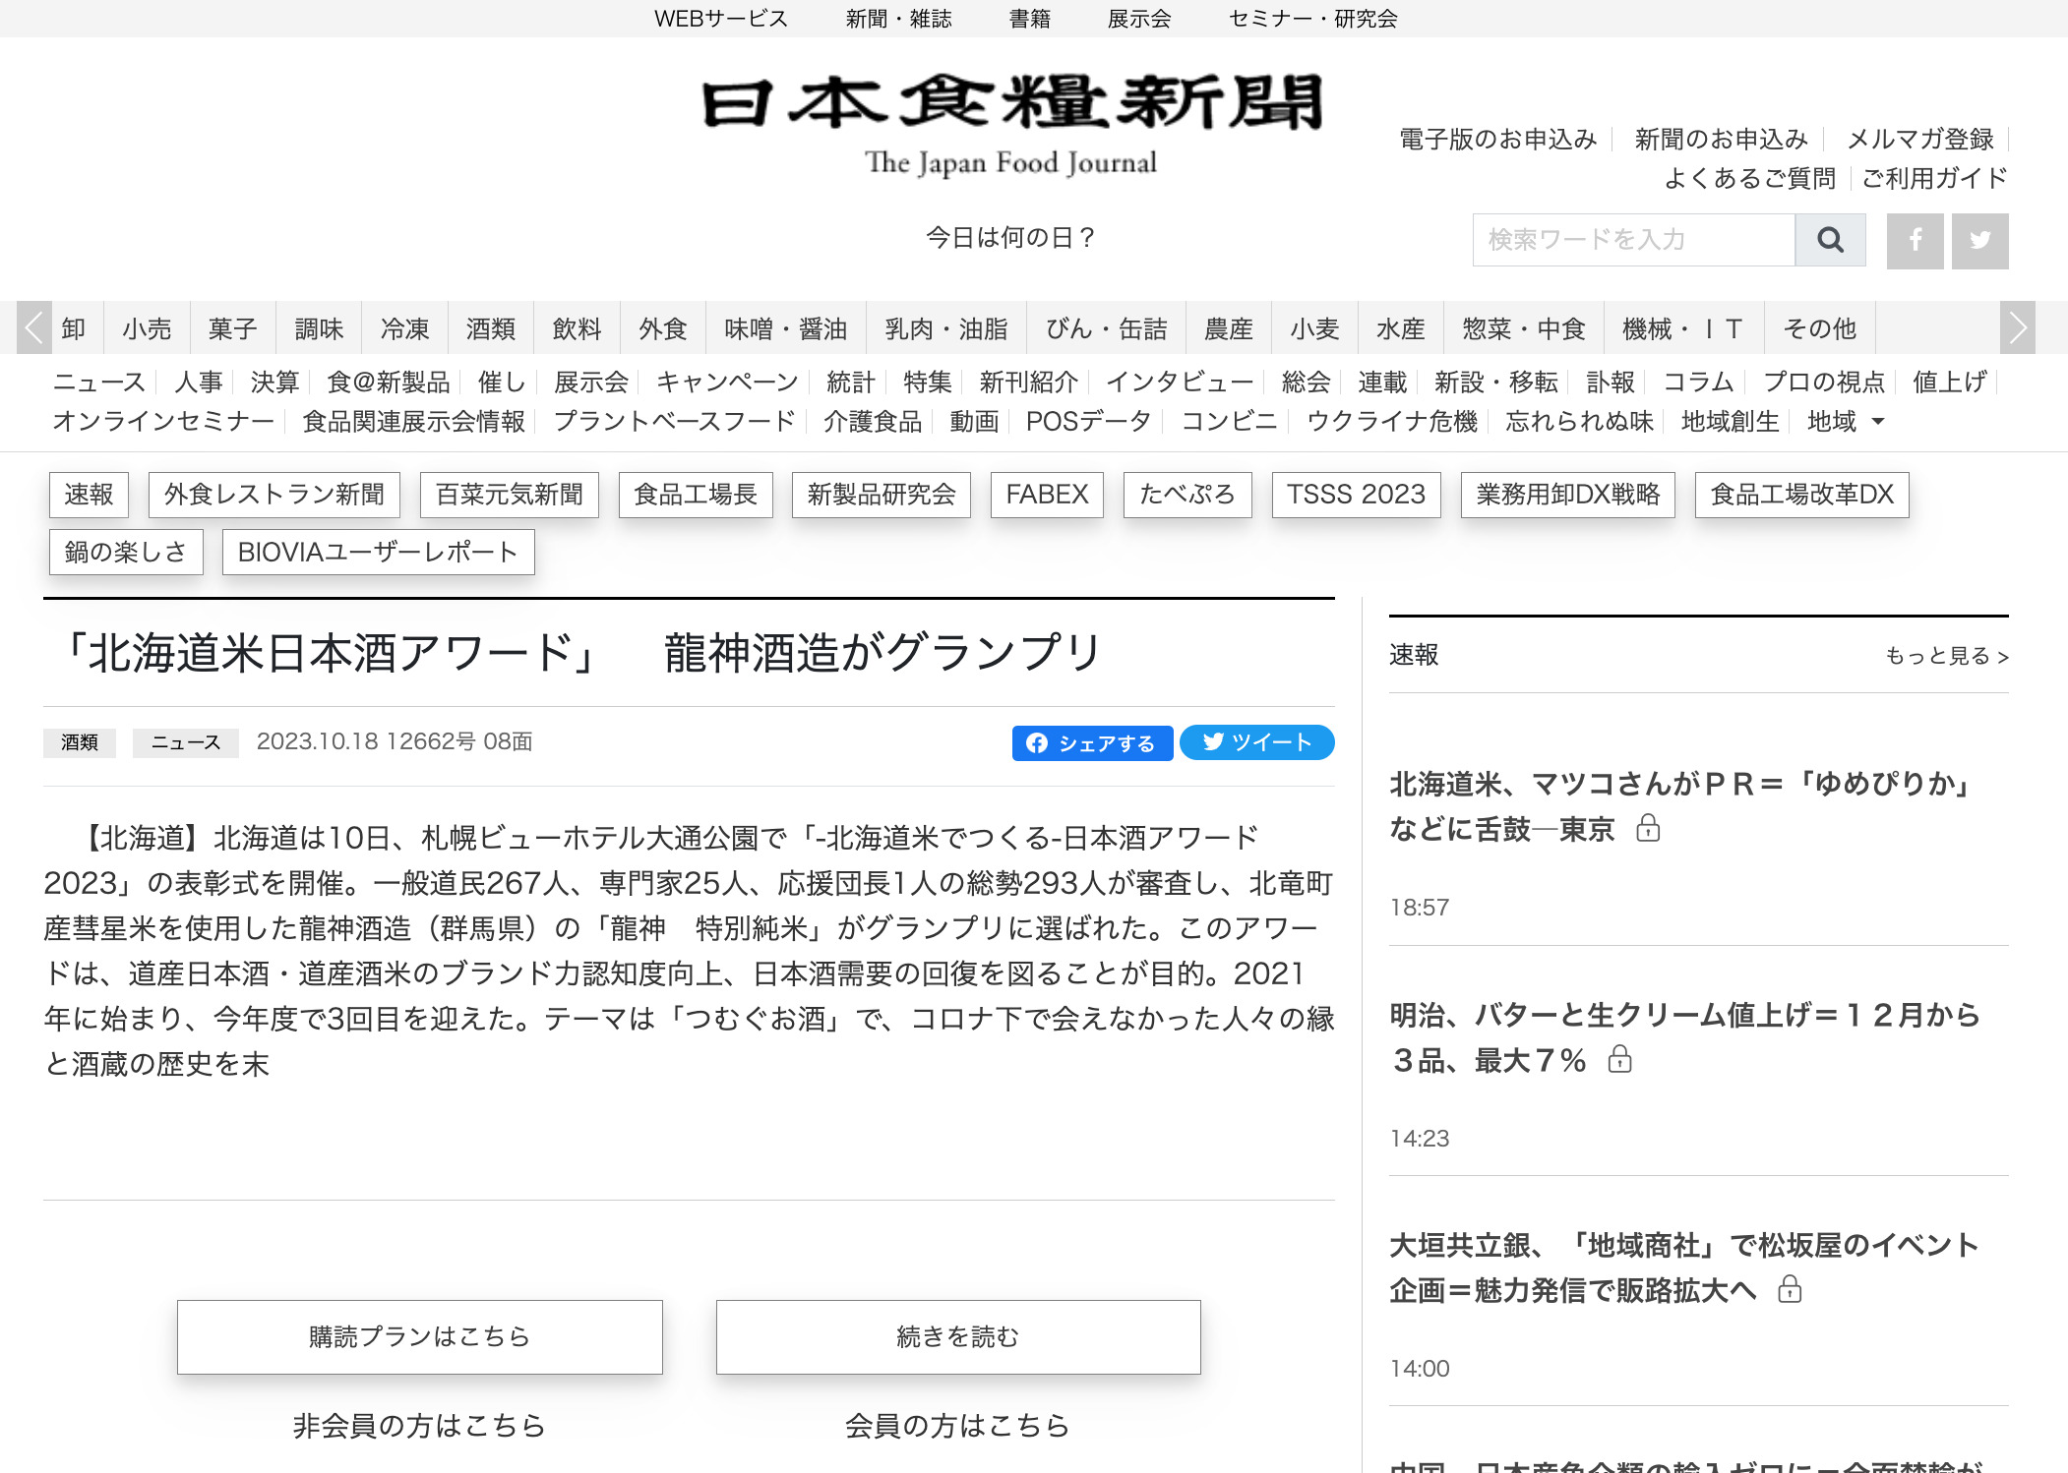Screen dimensions: 2068x1473
Task: Open もっと見る link in 速報 panel
Action: pyautogui.click(x=1943, y=655)
